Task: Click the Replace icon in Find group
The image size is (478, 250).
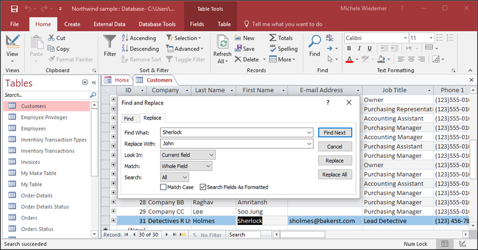Action: (x=330, y=38)
